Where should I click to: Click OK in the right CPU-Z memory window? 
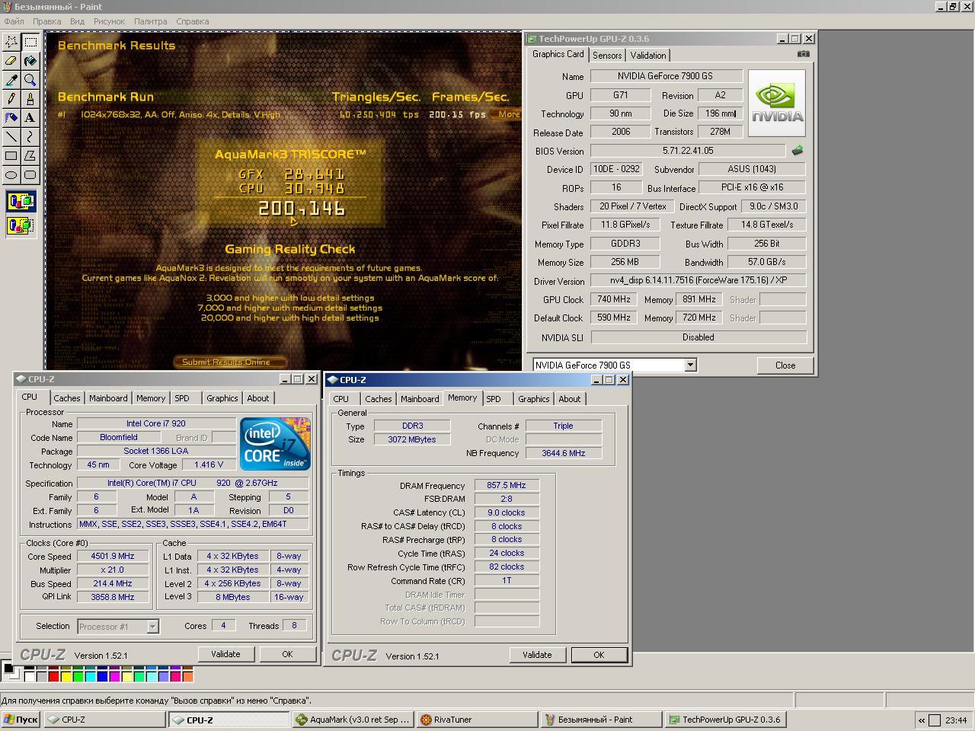(x=599, y=655)
